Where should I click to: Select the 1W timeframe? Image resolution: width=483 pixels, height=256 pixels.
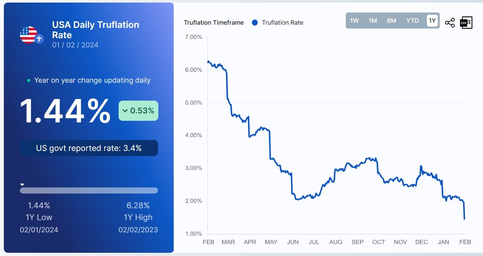pos(354,21)
